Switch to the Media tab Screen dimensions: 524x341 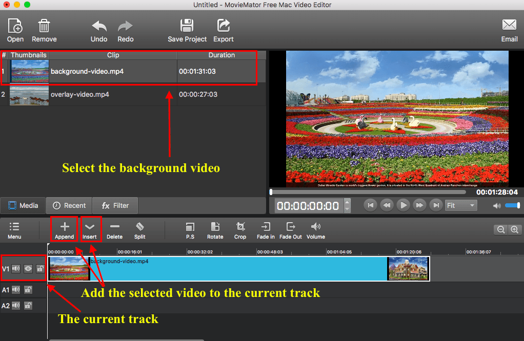(23, 205)
